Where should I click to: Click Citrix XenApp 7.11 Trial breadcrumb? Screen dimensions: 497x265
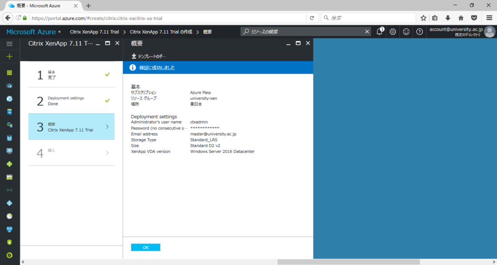click(x=95, y=32)
